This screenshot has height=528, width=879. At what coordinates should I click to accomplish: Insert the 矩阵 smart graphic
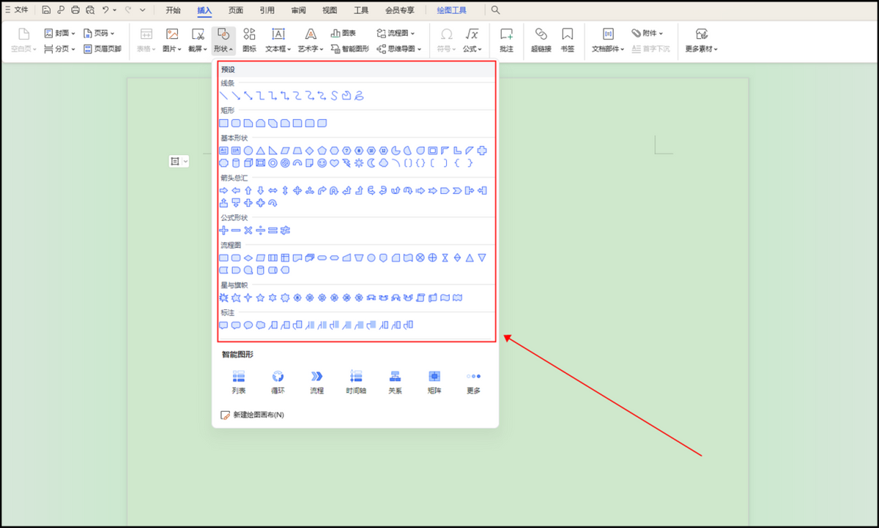[x=434, y=382]
